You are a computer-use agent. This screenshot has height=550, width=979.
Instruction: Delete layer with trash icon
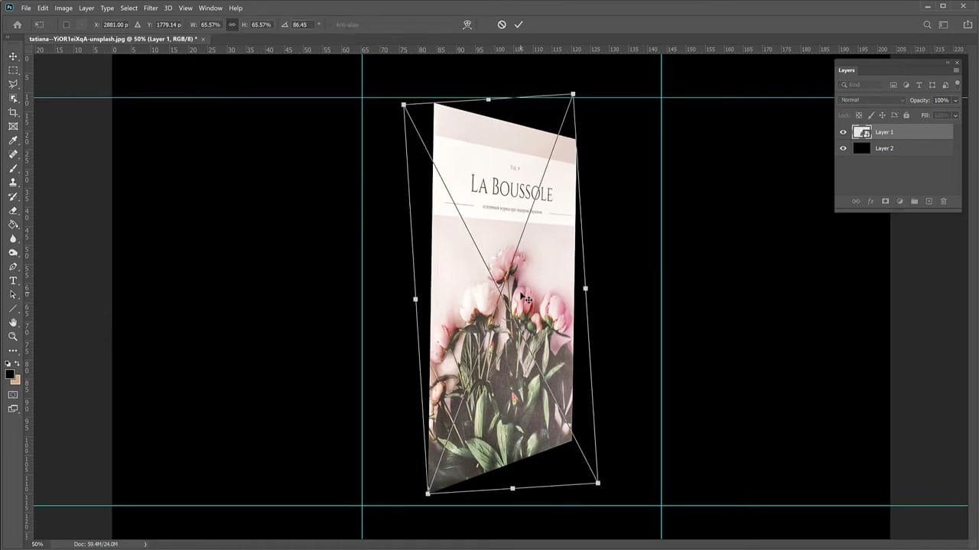(x=943, y=201)
